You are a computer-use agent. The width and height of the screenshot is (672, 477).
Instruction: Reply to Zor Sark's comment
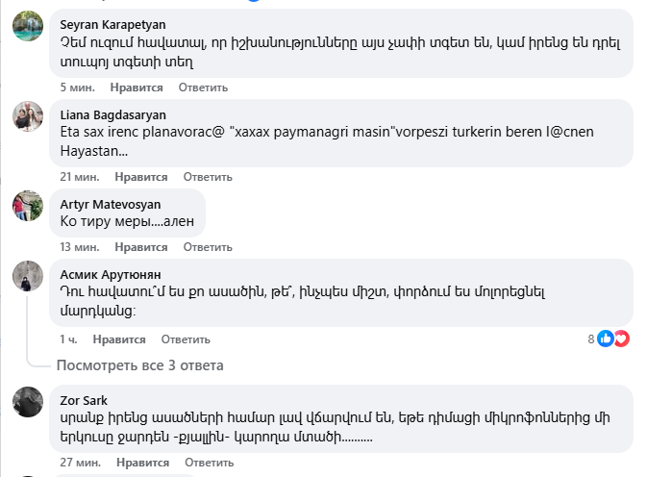click(x=208, y=463)
